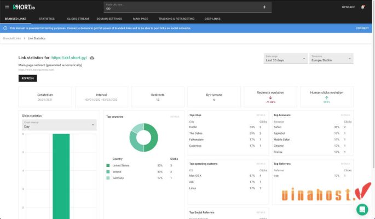
Task: Open the Statistics tab
Action: [x=47, y=19]
